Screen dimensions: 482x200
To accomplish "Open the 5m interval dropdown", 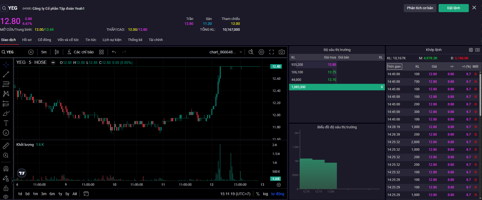I will (x=44, y=52).
